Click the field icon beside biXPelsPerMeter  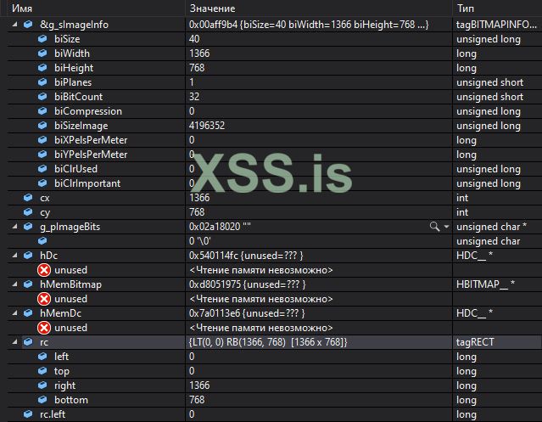pyautogui.click(x=42, y=140)
